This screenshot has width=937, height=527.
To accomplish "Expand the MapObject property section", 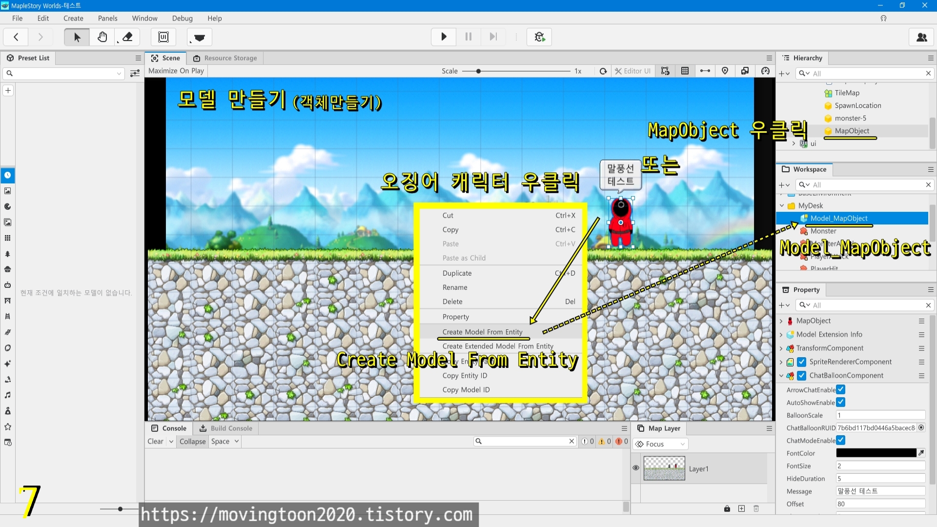I will 781,321.
